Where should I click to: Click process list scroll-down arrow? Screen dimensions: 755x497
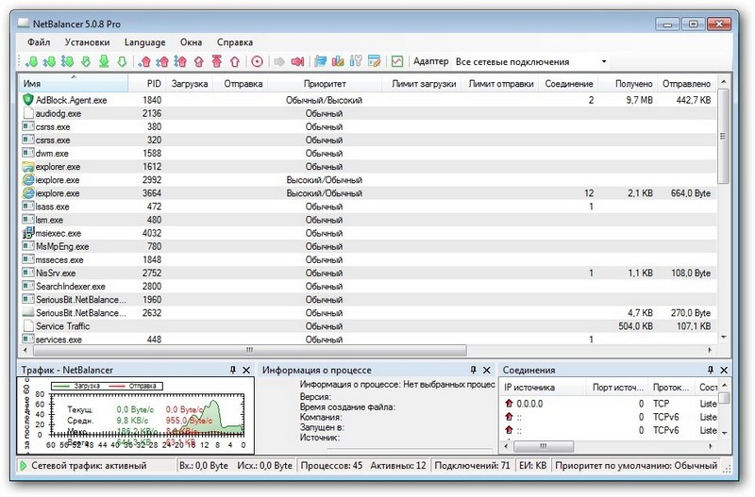(x=723, y=338)
